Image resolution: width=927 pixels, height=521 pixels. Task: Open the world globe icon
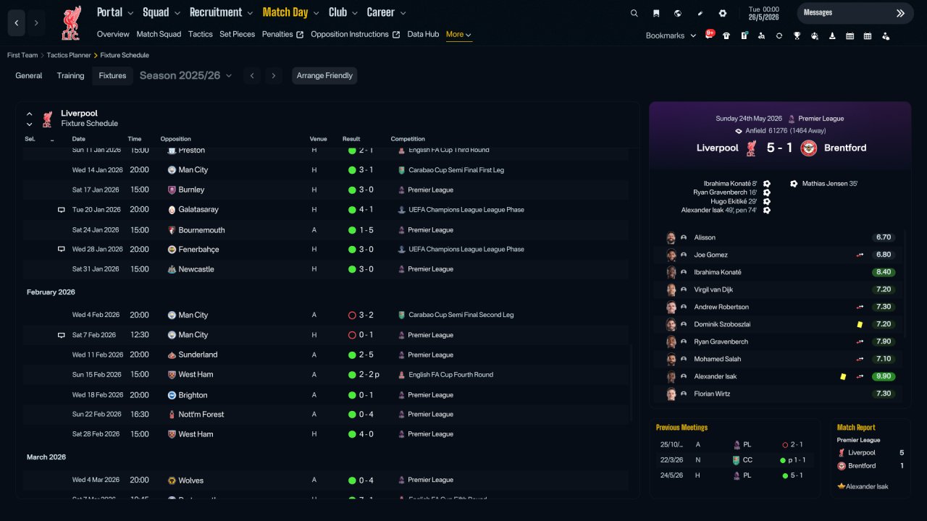pyautogui.click(x=678, y=13)
